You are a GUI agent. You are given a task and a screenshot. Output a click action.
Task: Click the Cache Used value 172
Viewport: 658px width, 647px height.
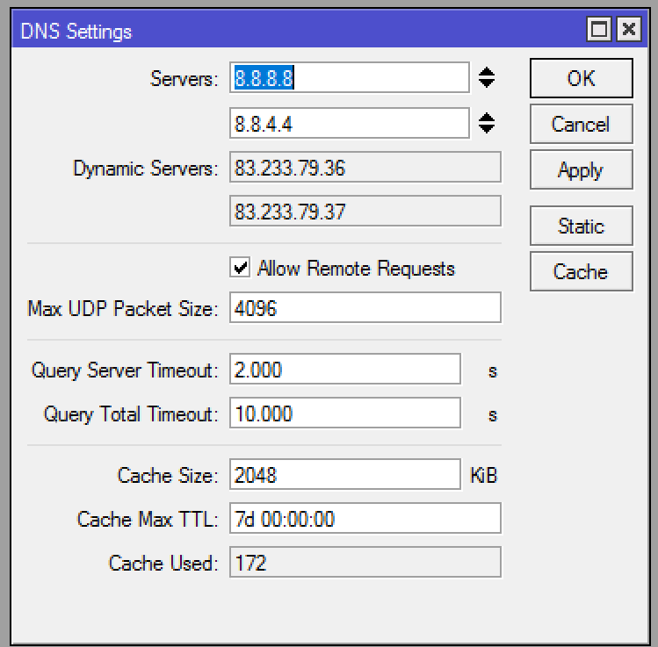coord(365,563)
